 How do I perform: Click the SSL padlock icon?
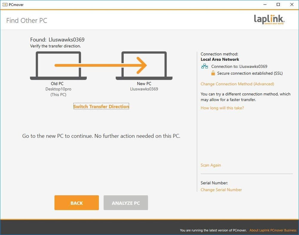pos(213,73)
